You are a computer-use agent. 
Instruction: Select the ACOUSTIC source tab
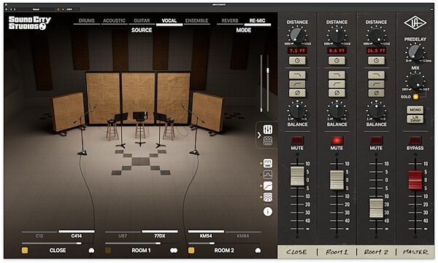(114, 20)
